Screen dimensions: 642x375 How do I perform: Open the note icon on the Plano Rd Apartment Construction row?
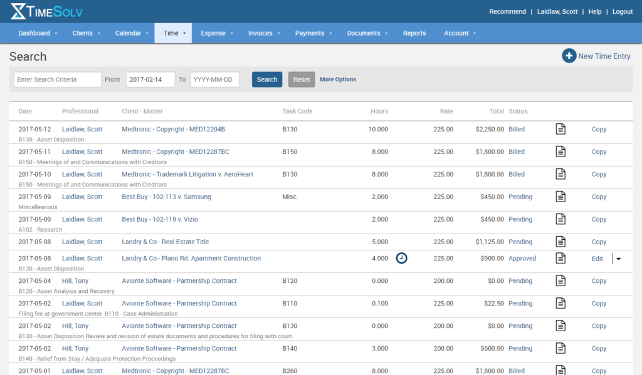[560, 258]
